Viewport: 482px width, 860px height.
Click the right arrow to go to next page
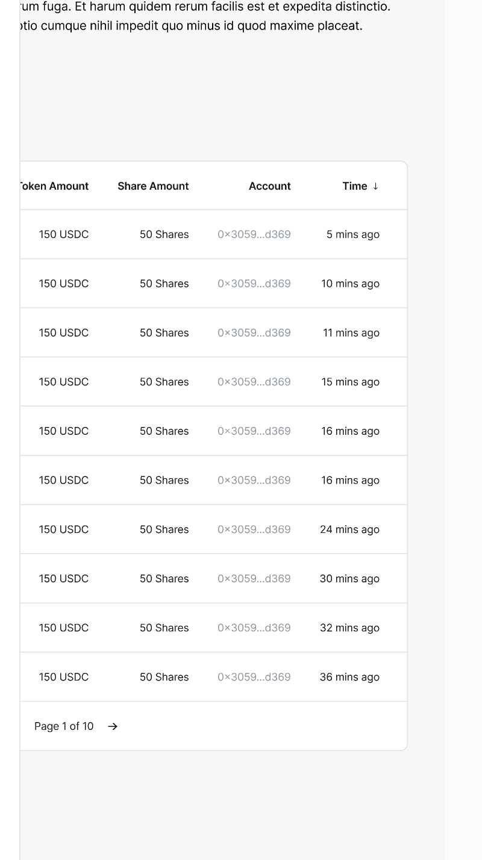coord(113,726)
